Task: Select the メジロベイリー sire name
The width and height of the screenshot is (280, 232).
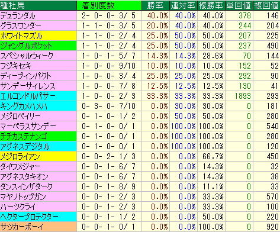Action: point(21,116)
